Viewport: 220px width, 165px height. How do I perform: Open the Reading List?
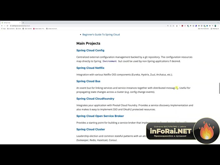pyautogui.click(x=214, y=29)
